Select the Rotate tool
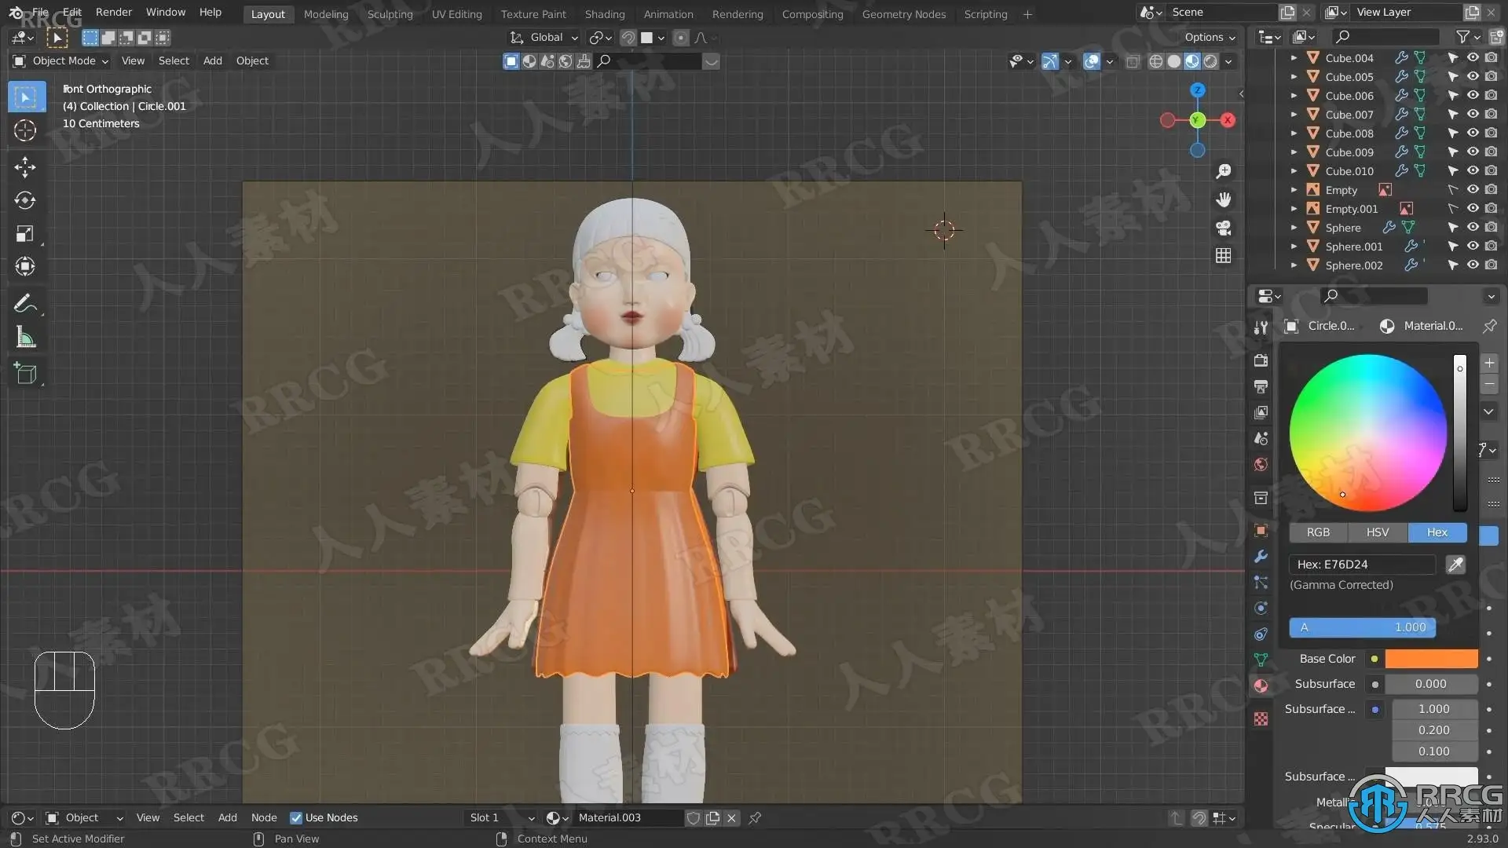 [x=25, y=200]
